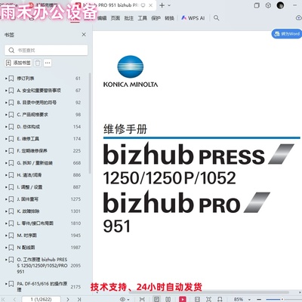Open the eye view-mode dropdown
This screenshot has width=302, height=302.
coord(125,299)
